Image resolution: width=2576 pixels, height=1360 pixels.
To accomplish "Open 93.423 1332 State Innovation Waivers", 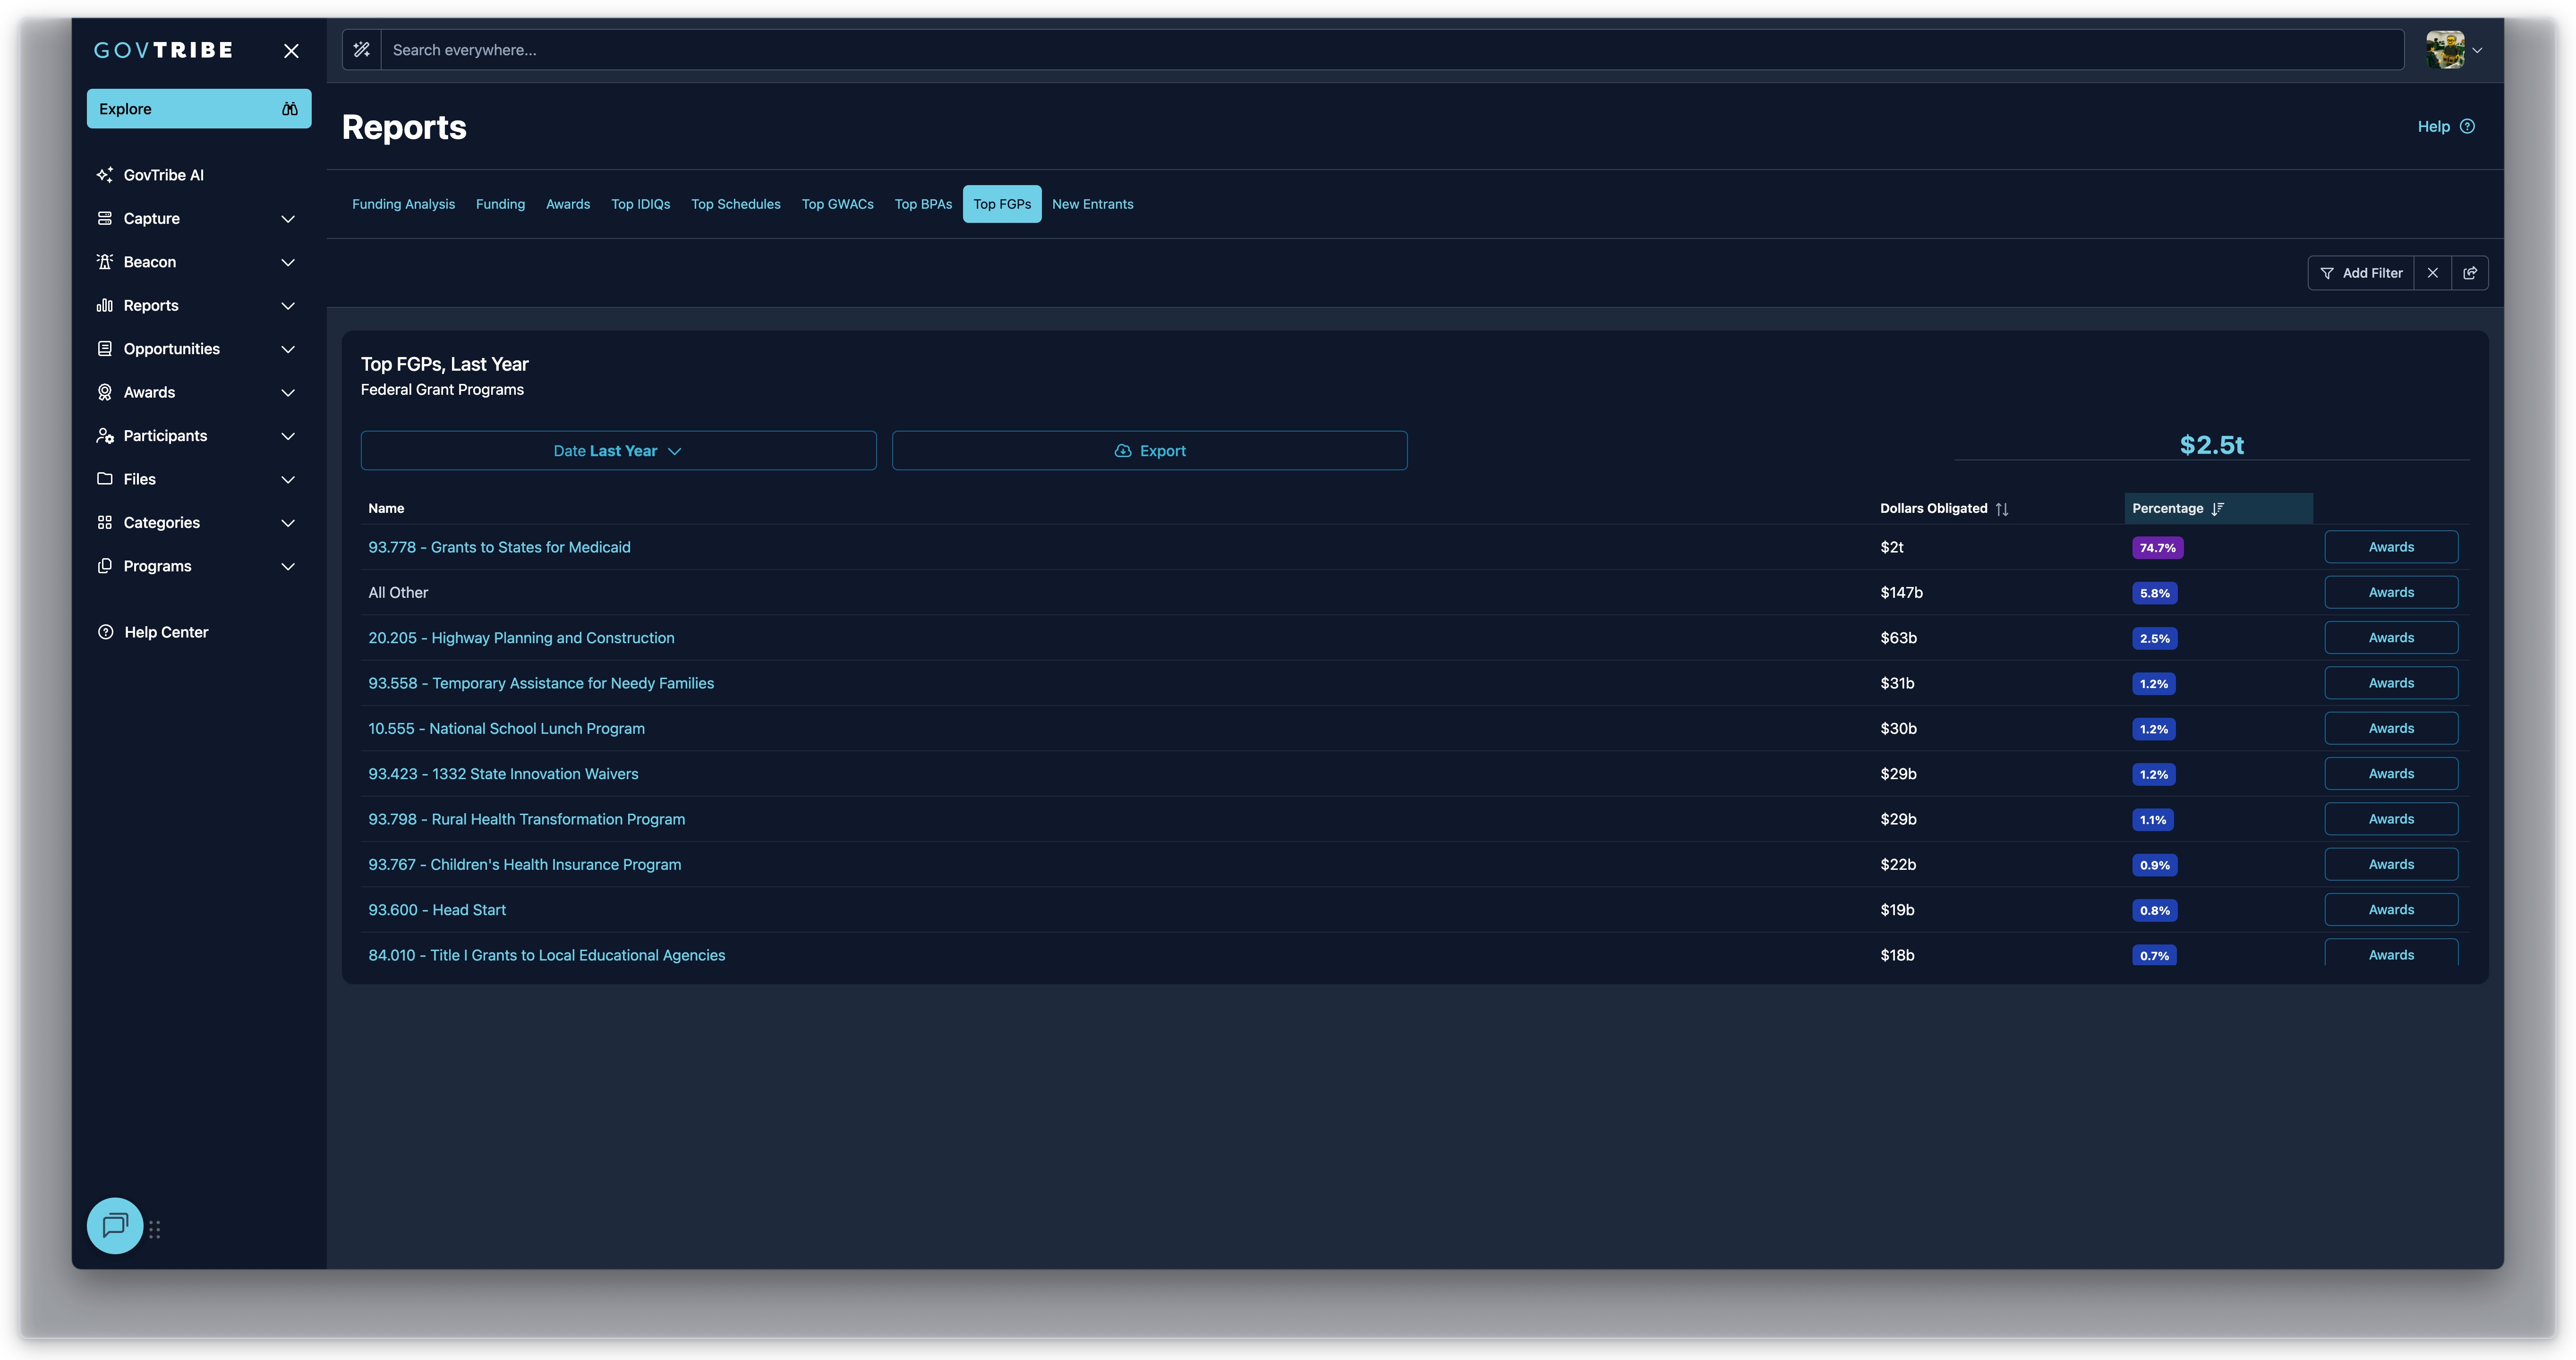I will (503, 774).
